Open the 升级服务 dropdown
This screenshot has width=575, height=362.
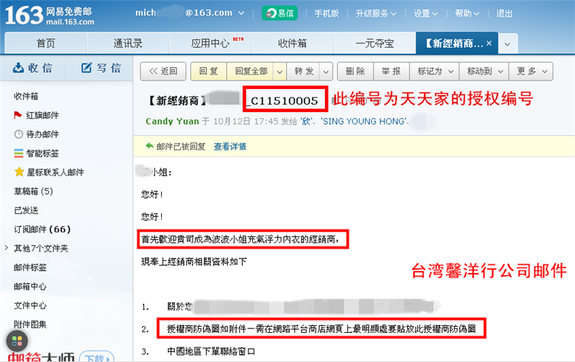(376, 14)
